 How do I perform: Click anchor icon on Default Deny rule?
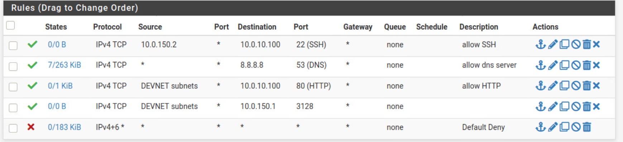[540, 127]
